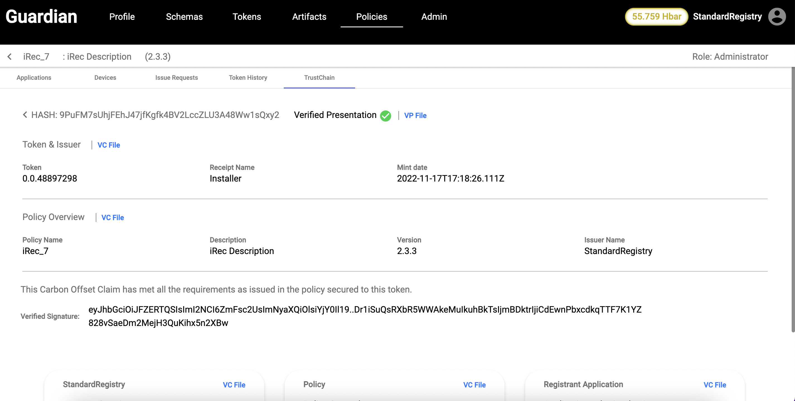The image size is (795, 401).
Task: Open the Issue Requests tab
Action: coord(176,78)
